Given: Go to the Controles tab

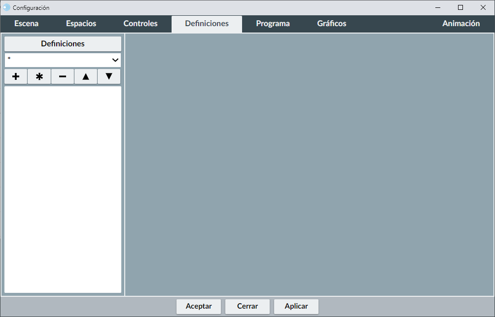Looking at the screenshot, I should [141, 24].
